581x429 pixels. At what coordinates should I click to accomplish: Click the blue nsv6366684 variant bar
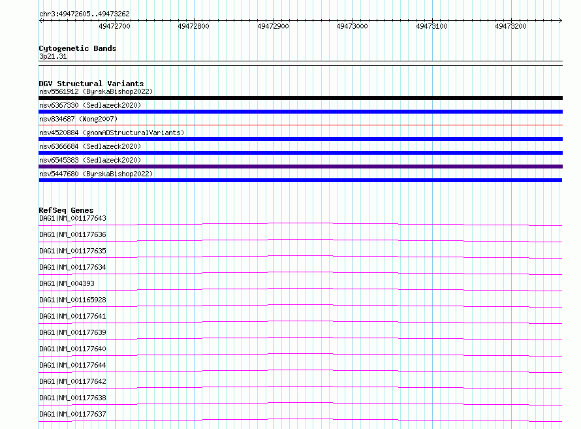[x=300, y=153]
